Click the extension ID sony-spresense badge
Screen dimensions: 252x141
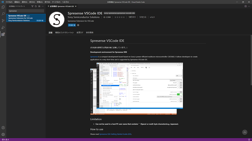point(119,13)
